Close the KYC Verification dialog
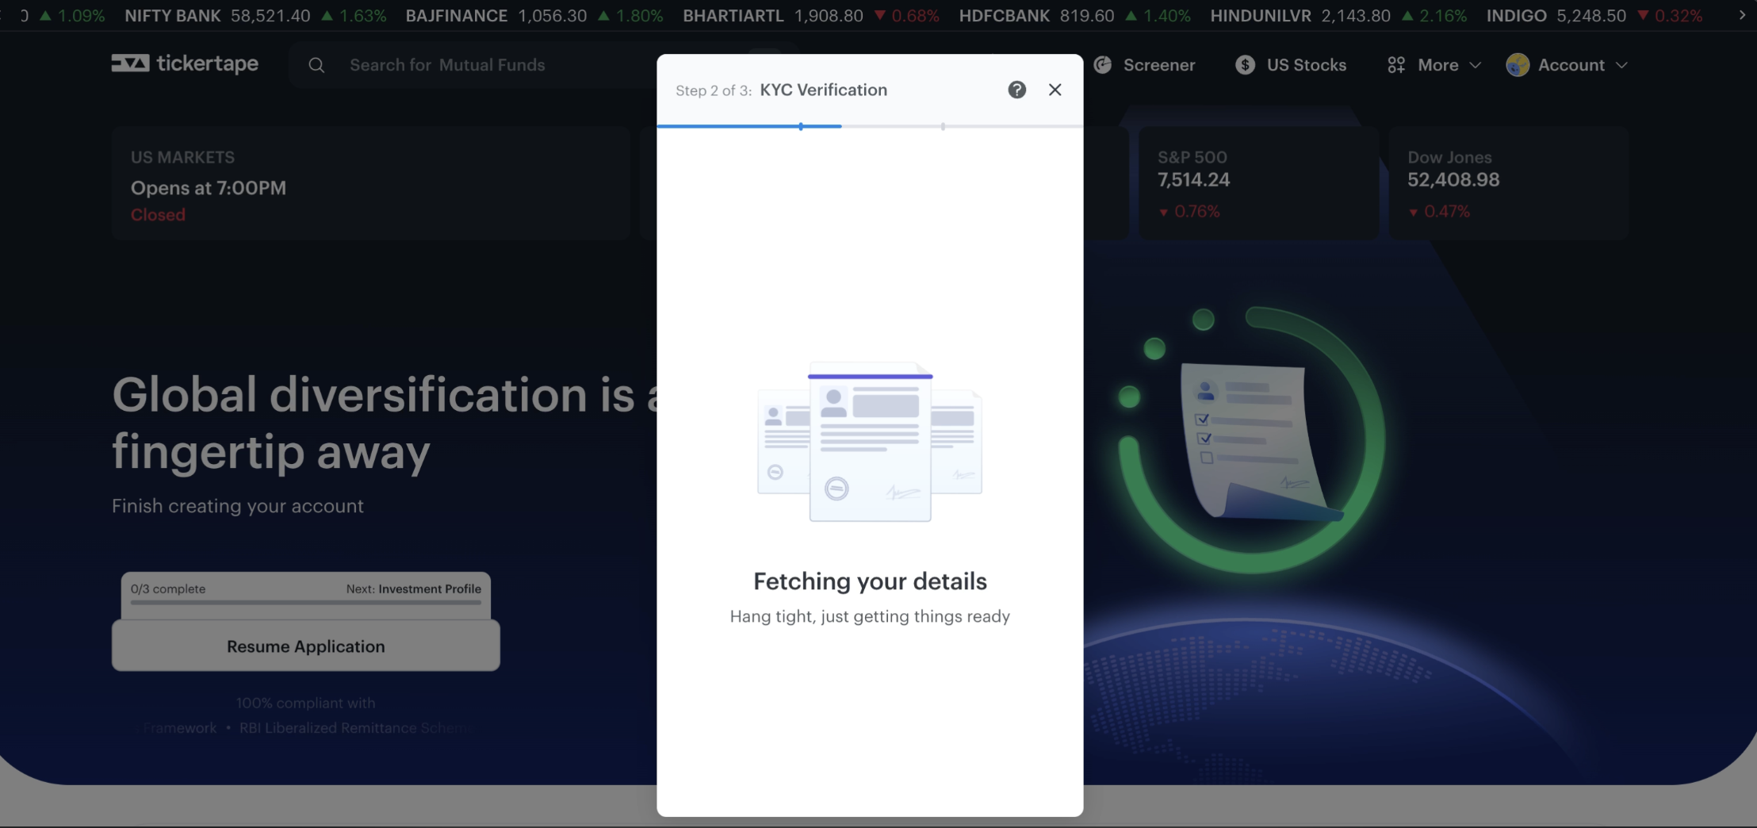1757x828 pixels. tap(1055, 90)
